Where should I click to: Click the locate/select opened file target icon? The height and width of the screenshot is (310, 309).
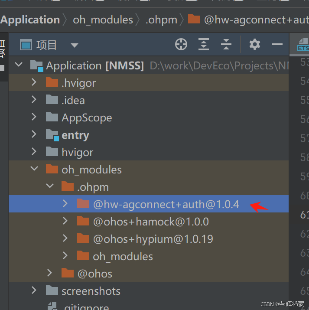[x=181, y=44]
